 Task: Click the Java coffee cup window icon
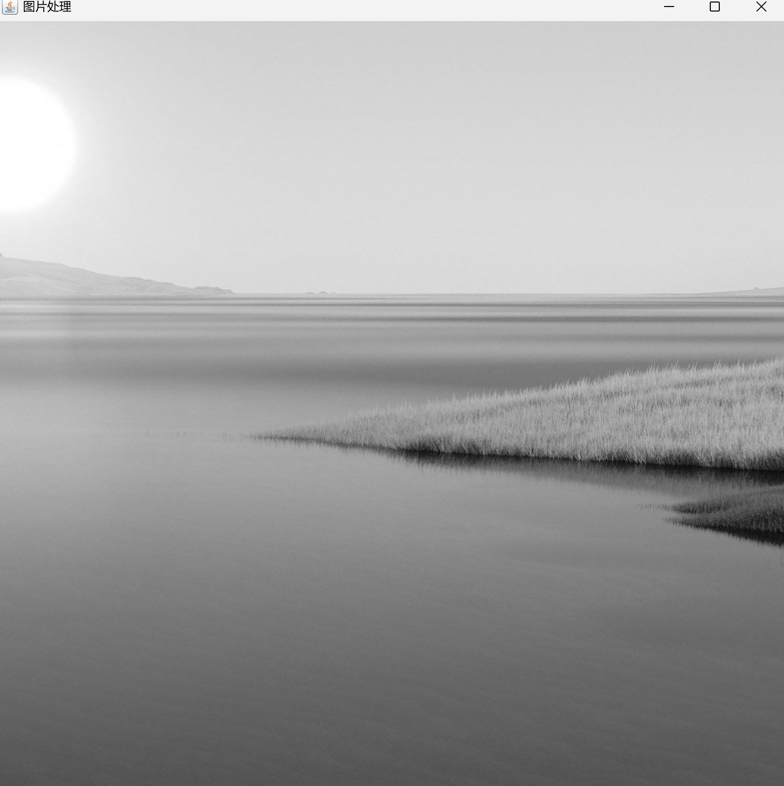10,7
